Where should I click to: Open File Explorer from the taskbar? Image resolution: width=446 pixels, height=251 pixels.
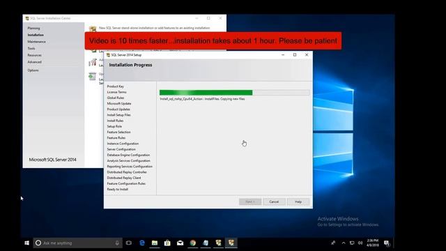[155, 243]
